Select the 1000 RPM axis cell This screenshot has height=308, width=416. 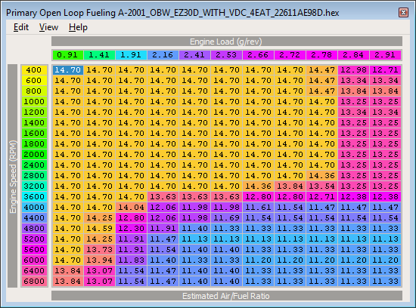tap(34, 102)
